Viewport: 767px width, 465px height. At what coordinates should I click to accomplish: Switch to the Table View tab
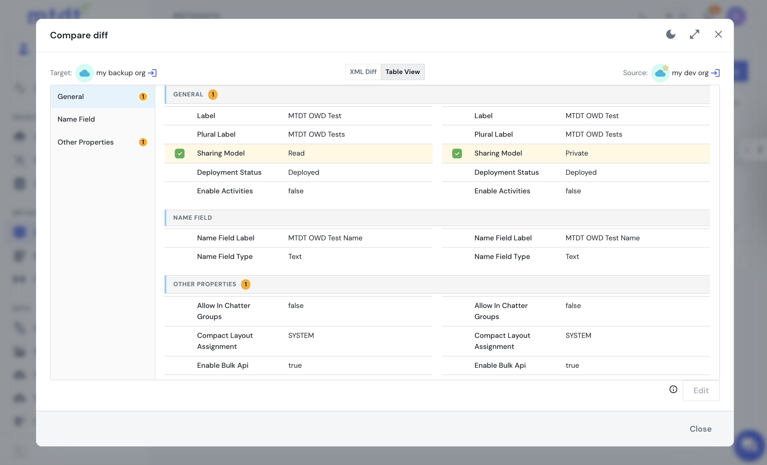(402, 72)
